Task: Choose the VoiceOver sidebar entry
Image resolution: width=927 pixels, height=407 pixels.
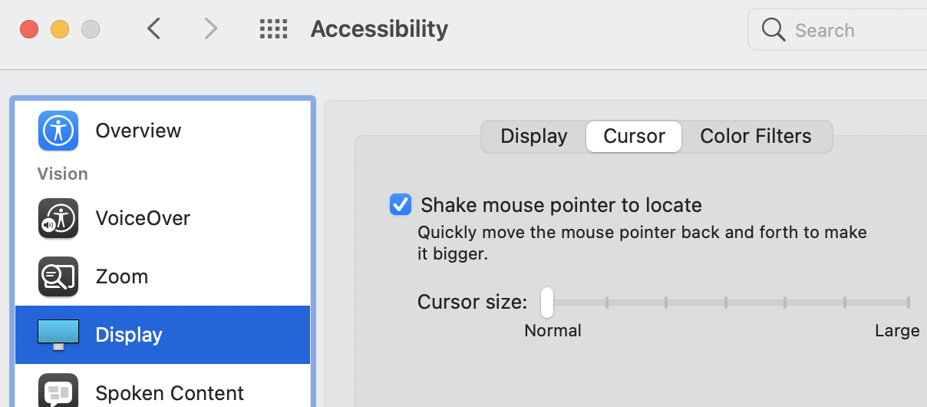Action: 143,218
